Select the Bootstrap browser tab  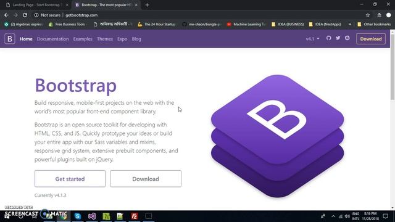pyautogui.click(x=106, y=5)
